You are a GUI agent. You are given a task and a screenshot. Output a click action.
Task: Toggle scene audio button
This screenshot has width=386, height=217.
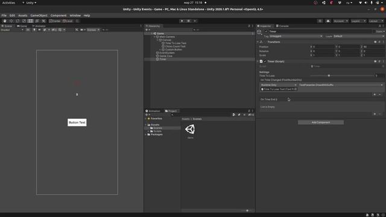(x=39, y=30)
